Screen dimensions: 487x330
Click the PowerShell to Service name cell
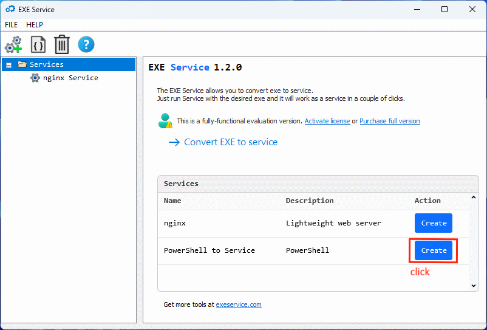coord(209,250)
